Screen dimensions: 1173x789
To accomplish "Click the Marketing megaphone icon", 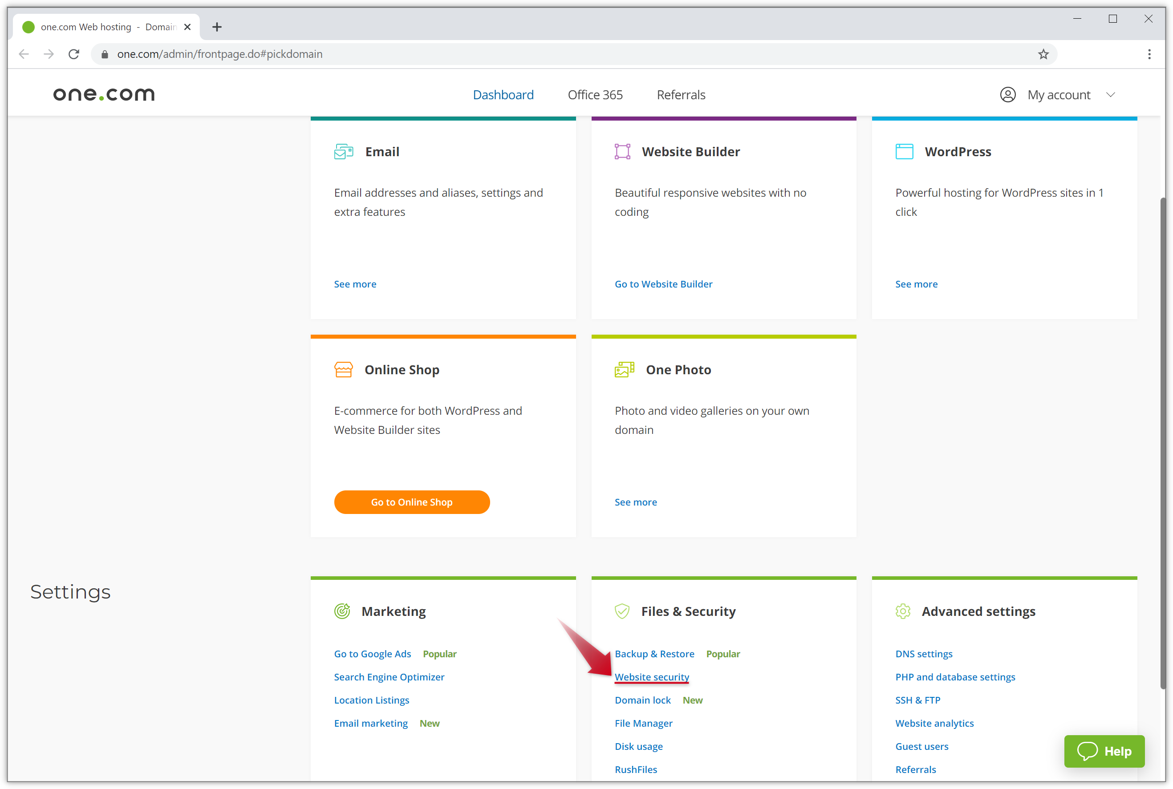I will (x=343, y=611).
